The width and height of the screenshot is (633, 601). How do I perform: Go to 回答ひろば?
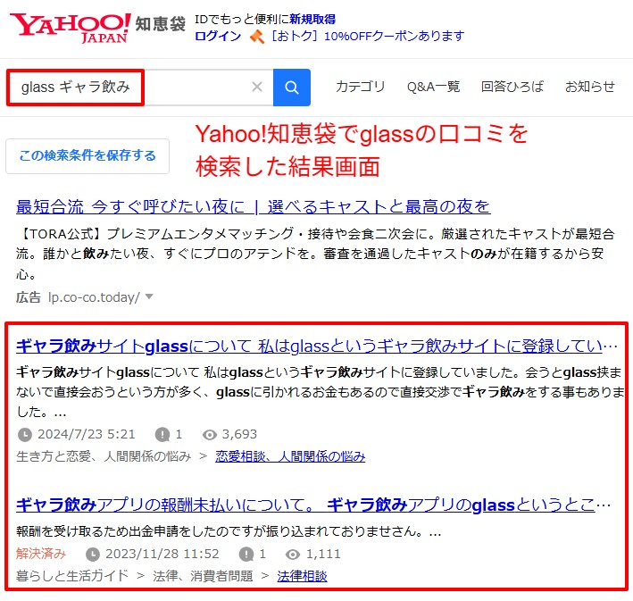tap(512, 87)
